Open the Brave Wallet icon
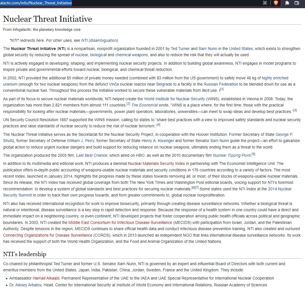The height and width of the screenshot is (288, 305). (297, 3)
